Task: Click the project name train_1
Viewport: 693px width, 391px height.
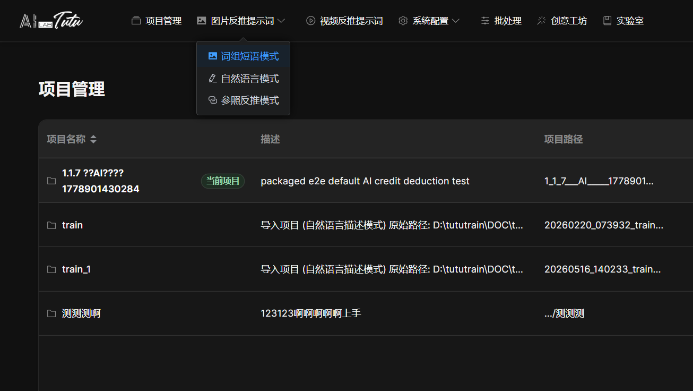Action: pos(76,269)
